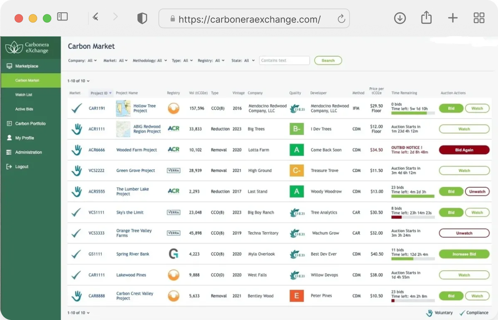The width and height of the screenshot is (498, 320).
Task: Open the top 1-10 of 10 pagination dropdown
Action: click(79, 81)
